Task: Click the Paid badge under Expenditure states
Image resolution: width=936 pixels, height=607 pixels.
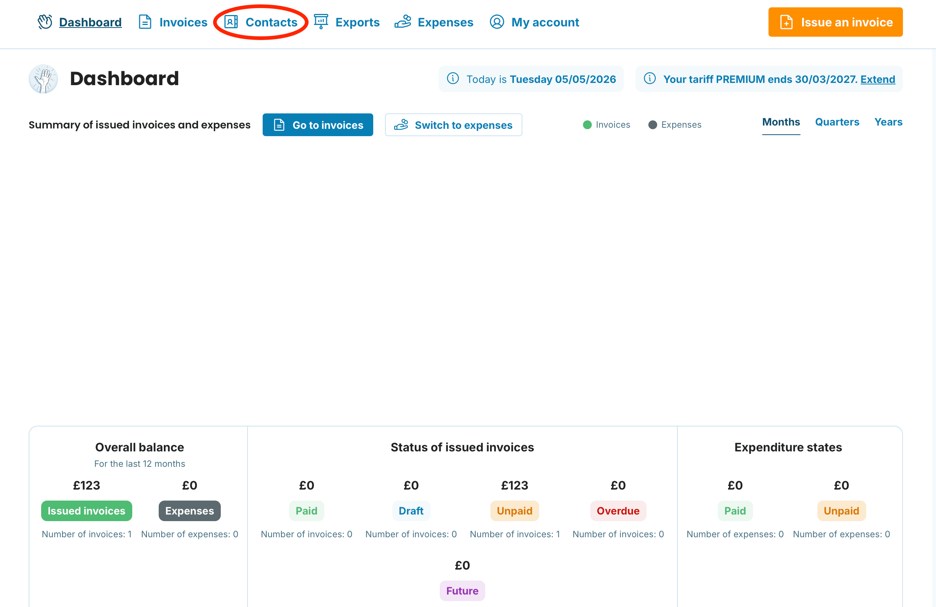Action: tap(735, 511)
